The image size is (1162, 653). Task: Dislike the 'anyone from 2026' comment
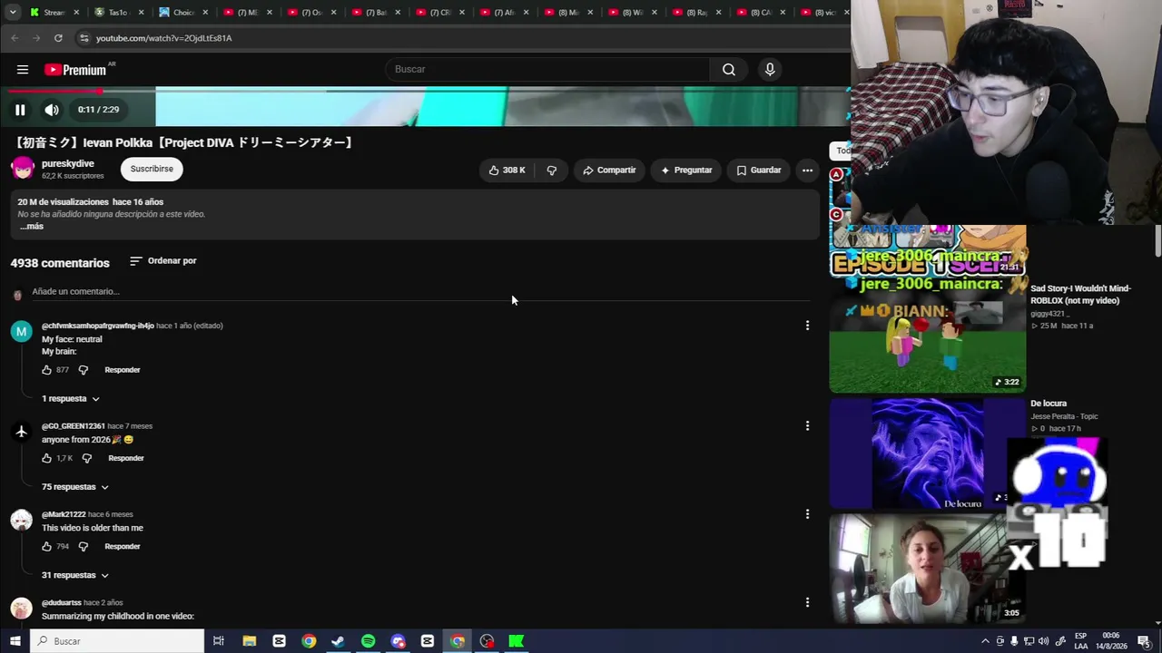click(x=87, y=458)
